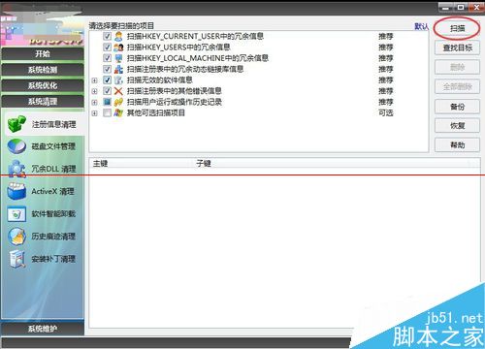
Task: Select 磁盘文件管理 sidebar label
Action: (53, 146)
